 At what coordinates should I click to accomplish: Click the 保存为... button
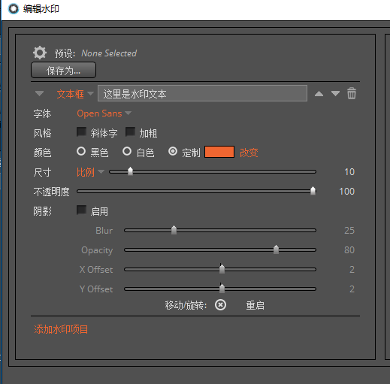click(63, 70)
